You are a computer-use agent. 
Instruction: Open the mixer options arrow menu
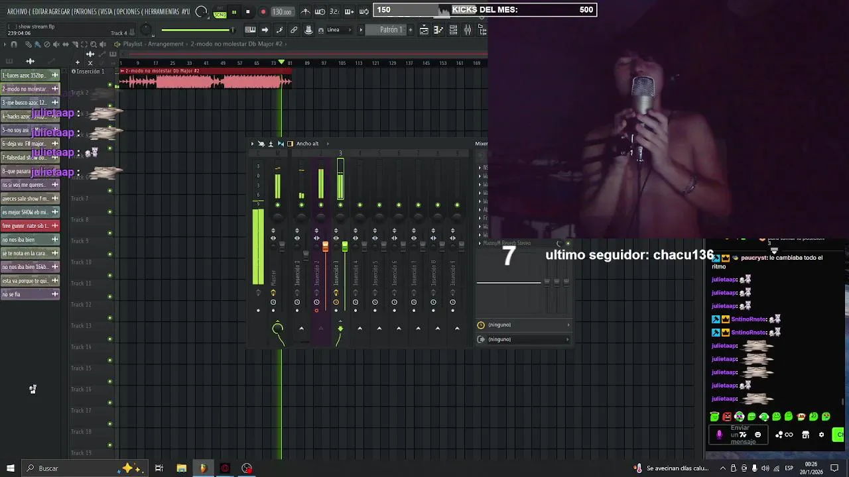pos(252,144)
